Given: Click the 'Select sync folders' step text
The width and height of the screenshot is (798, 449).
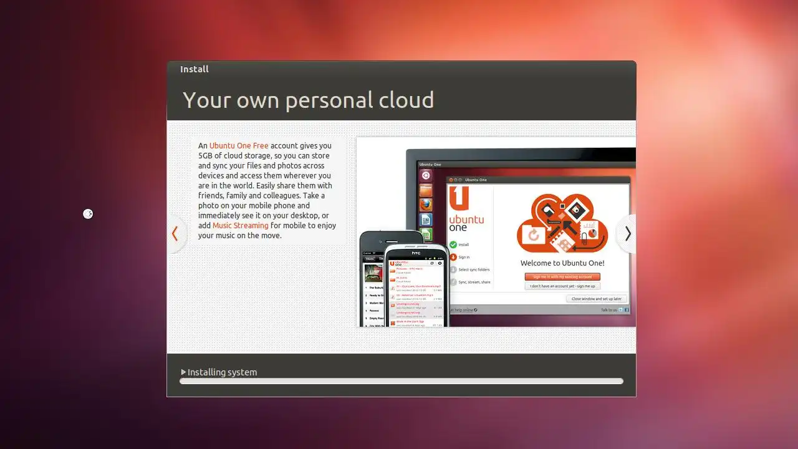Looking at the screenshot, I should 474,269.
